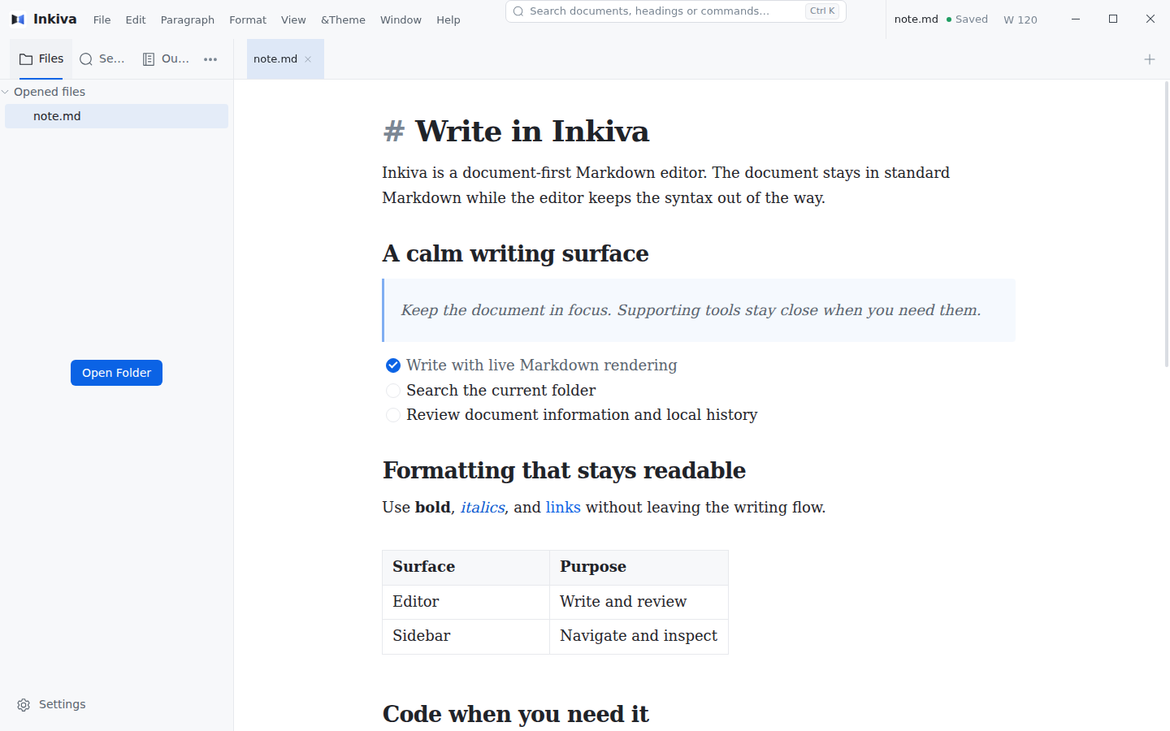
Task: Collapse the Opened files section
Action: coord(6,92)
